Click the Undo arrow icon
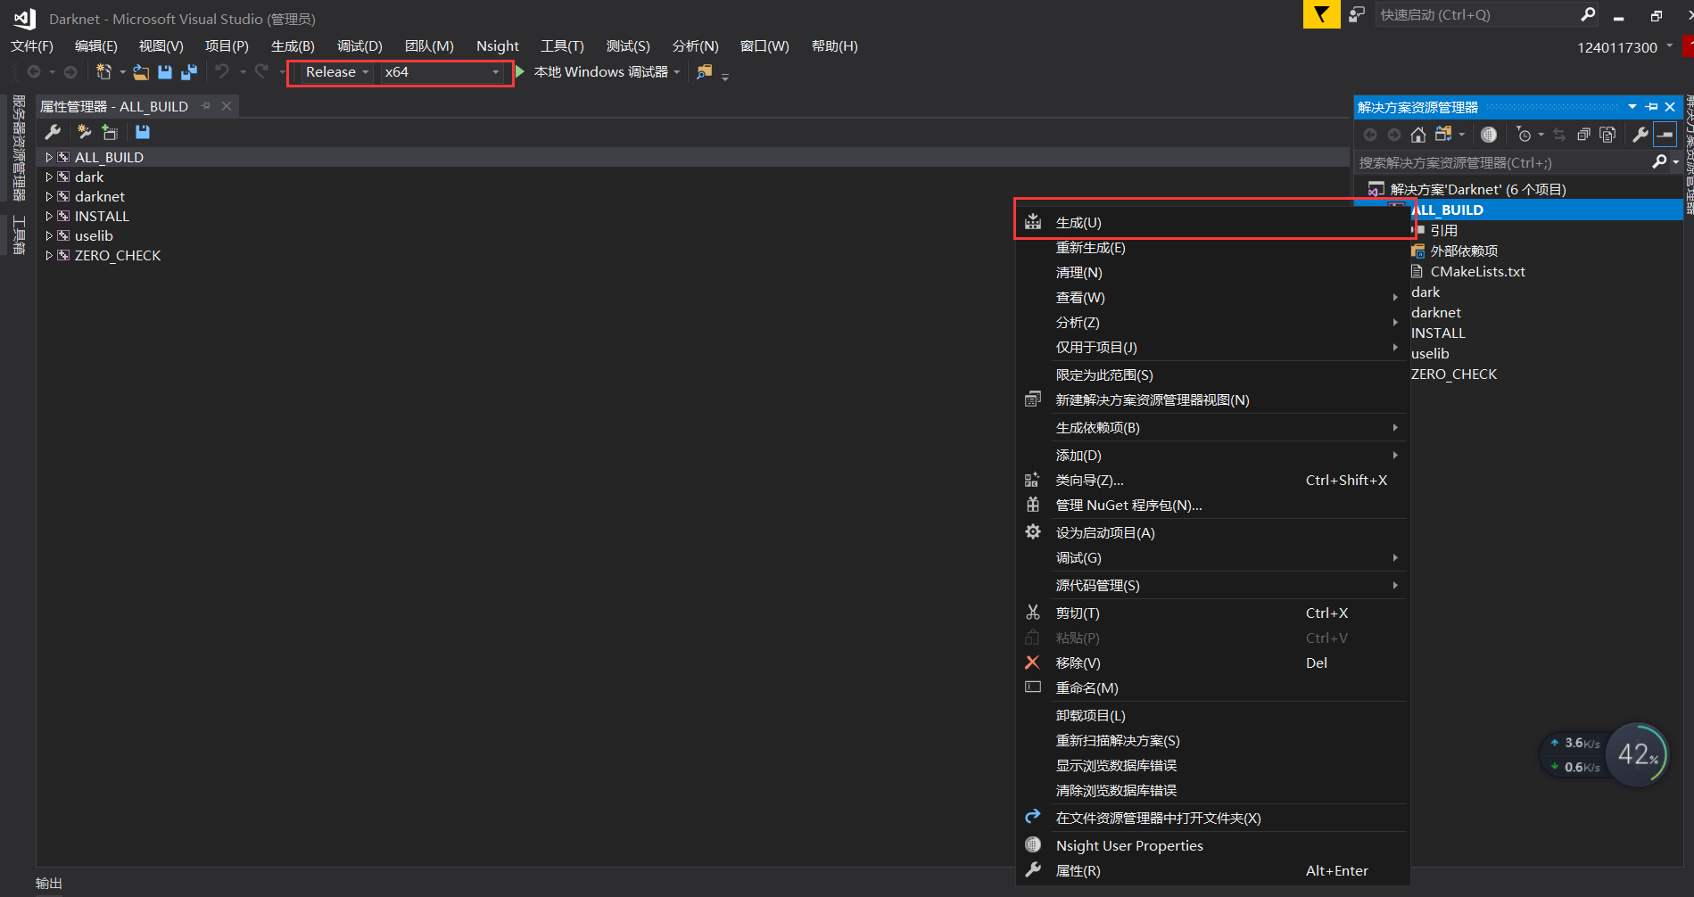The height and width of the screenshot is (897, 1694). click(x=222, y=71)
